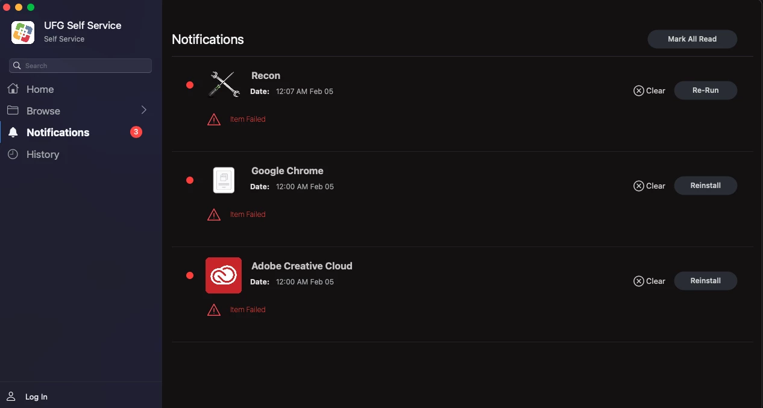Click Item Failed text under Google Chrome
This screenshot has width=763, height=408.
coord(248,215)
